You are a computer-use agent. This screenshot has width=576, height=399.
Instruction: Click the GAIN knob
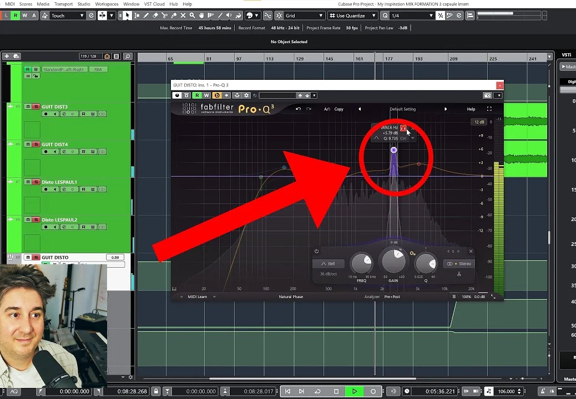pos(393,261)
